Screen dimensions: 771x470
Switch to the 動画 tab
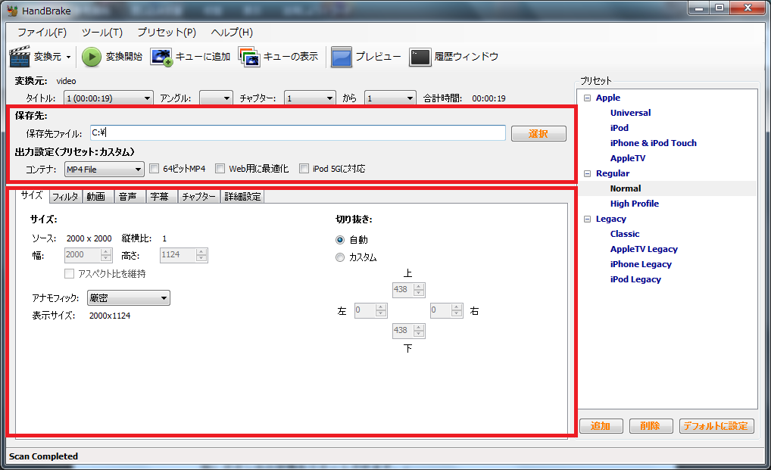tap(98, 197)
